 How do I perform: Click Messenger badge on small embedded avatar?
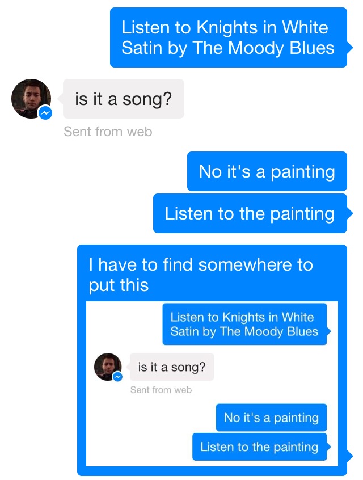point(117,377)
